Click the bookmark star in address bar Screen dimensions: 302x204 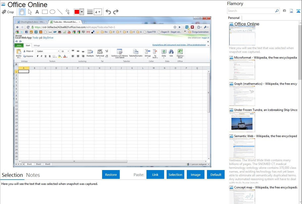tap(175, 27)
